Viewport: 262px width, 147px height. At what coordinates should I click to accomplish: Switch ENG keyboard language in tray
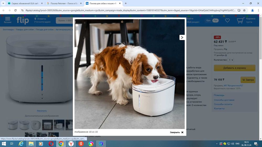click(x=237, y=144)
